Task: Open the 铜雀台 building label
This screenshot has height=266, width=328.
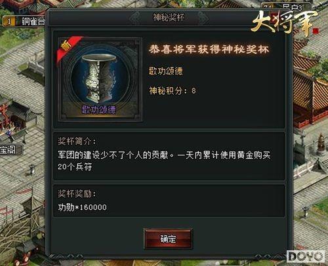Action: (33, 22)
